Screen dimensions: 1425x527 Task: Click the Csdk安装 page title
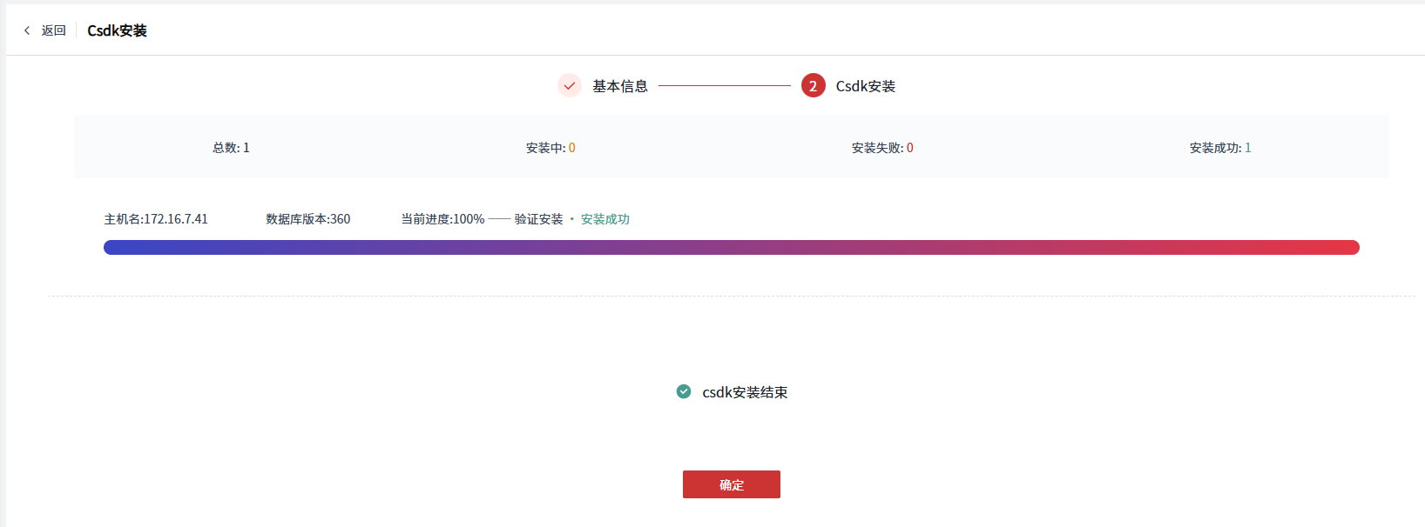click(x=117, y=30)
